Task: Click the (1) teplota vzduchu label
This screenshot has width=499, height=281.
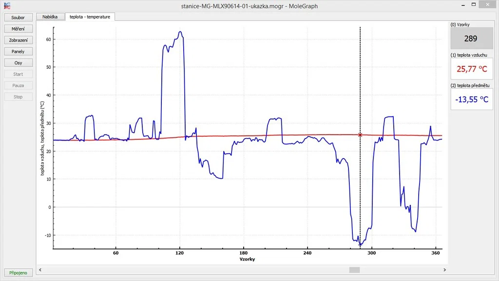Action: coord(469,55)
